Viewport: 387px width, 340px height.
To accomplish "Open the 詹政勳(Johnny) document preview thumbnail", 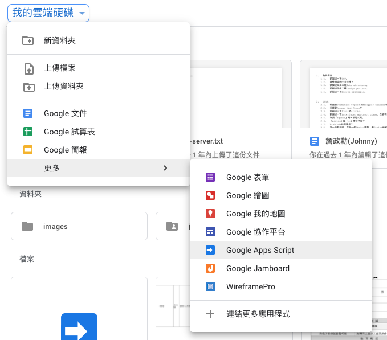I will pyautogui.click(x=348, y=97).
